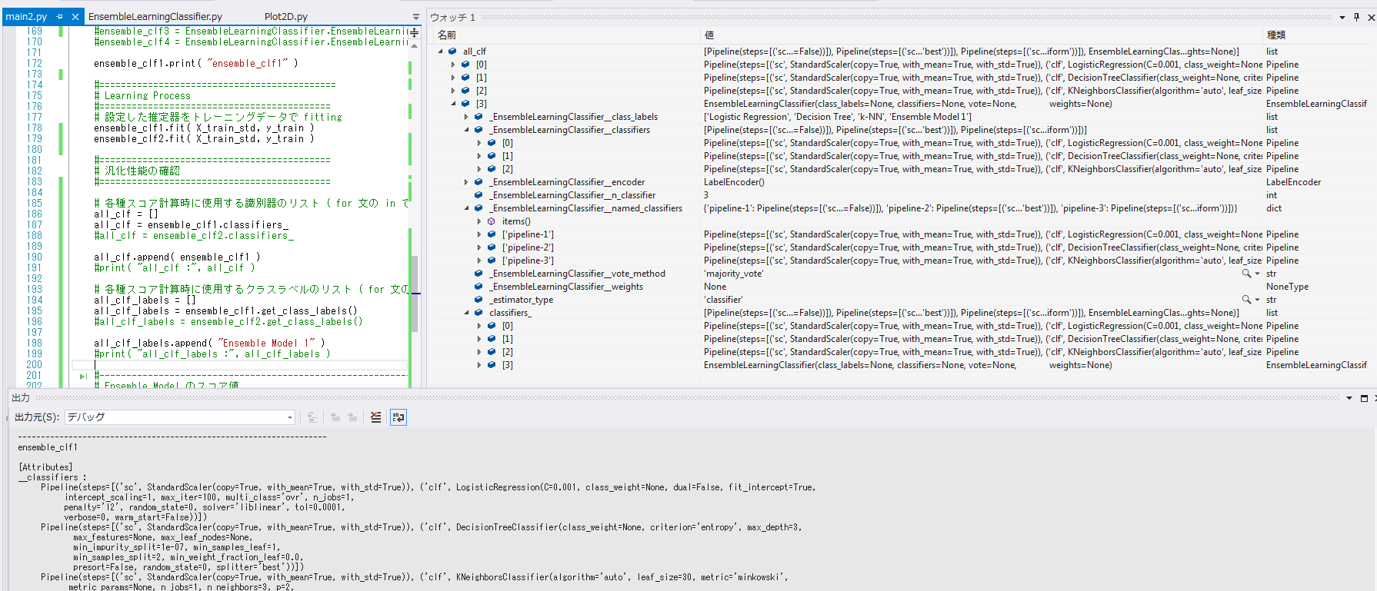Expand the ['pipeline-2'] entry
1377x591 pixels.
point(479,247)
